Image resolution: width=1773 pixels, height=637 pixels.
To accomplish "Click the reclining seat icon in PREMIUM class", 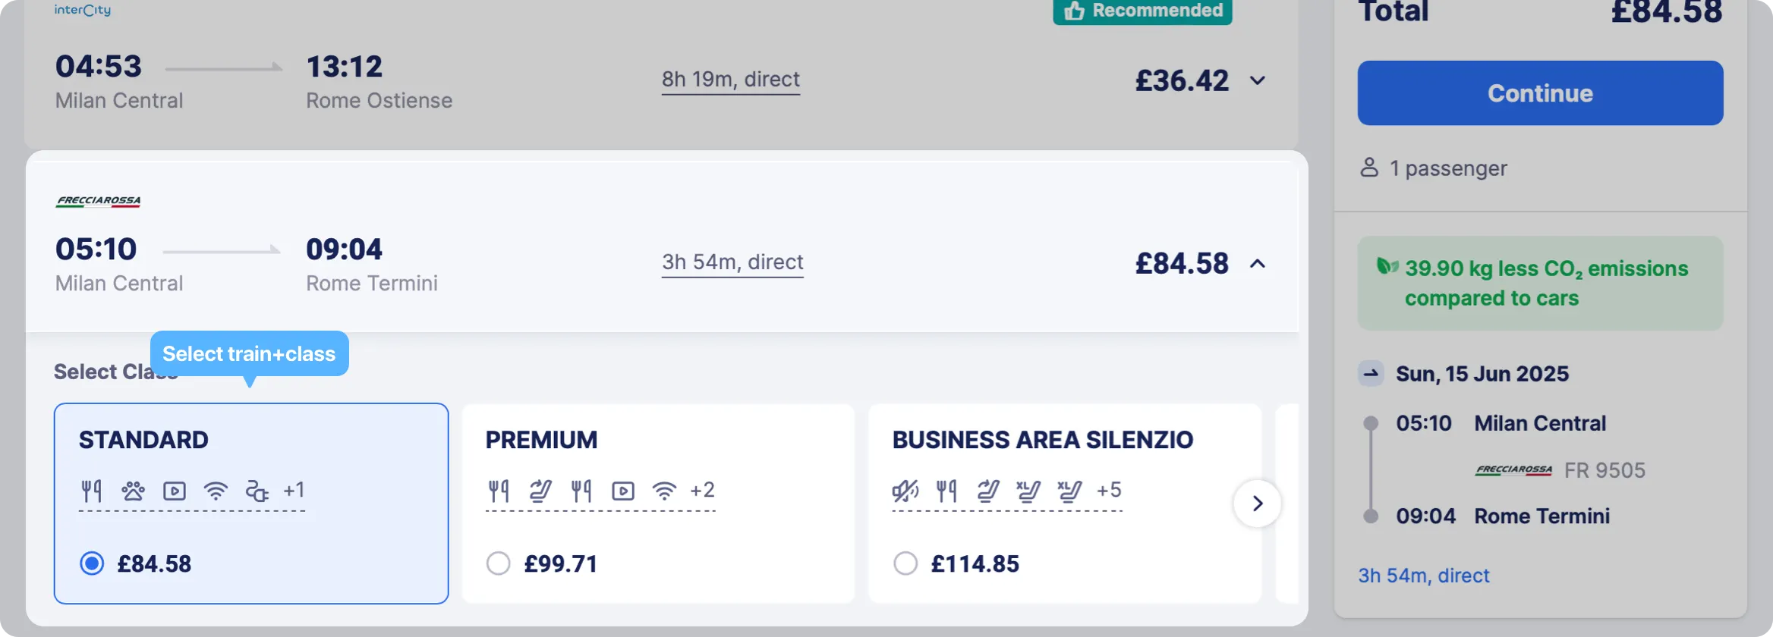I will 540,491.
